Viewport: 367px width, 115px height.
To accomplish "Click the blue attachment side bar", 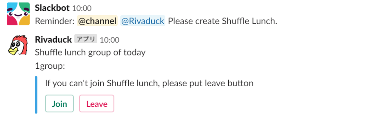I will [x=36, y=95].
